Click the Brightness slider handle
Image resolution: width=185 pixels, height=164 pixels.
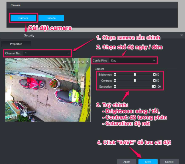point(135,75)
